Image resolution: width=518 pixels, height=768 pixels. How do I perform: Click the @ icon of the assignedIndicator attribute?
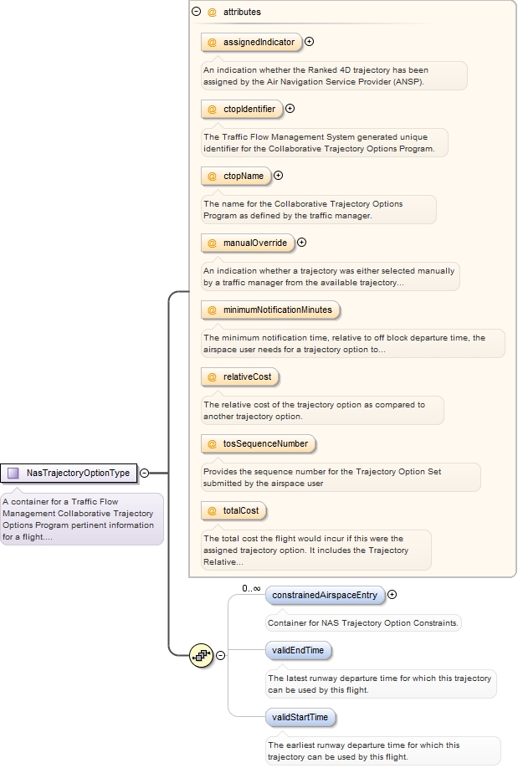213,42
